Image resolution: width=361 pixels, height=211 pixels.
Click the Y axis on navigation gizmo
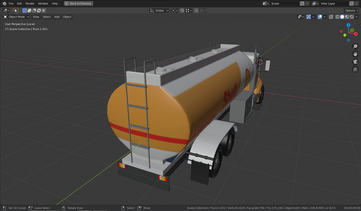tap(352, 30)
